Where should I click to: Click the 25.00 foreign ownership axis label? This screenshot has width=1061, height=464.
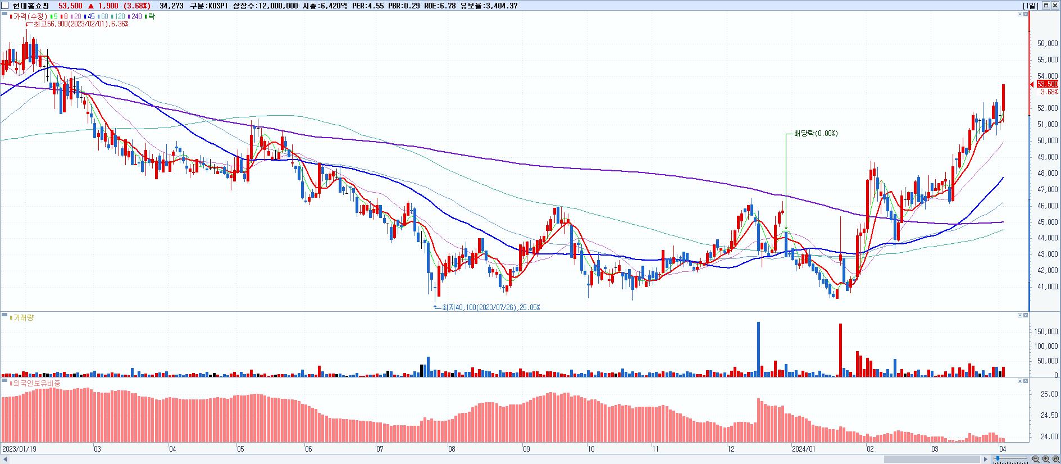point(1049,394)
